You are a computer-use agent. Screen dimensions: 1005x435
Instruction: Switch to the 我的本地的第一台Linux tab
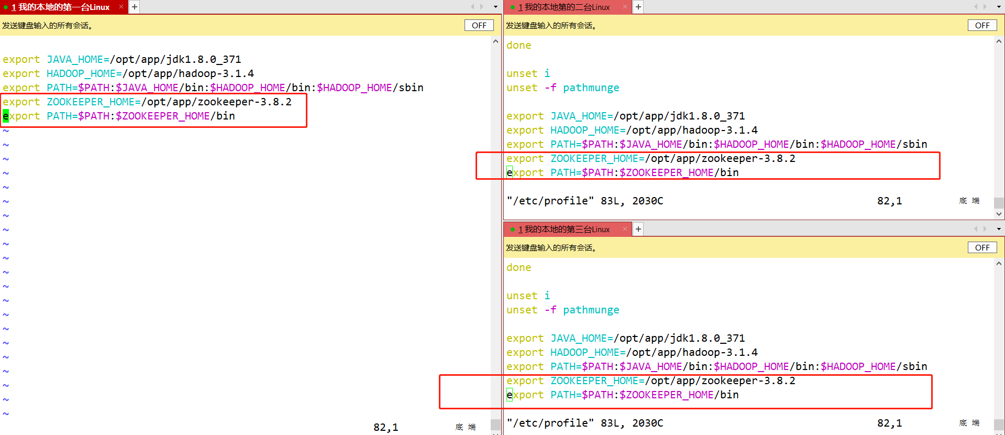tap(60, 7)
